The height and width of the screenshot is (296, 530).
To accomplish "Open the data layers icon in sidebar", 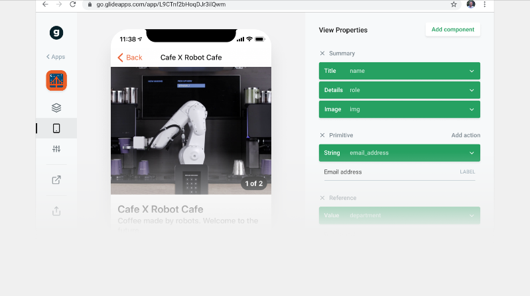I will tap(56, 108).
